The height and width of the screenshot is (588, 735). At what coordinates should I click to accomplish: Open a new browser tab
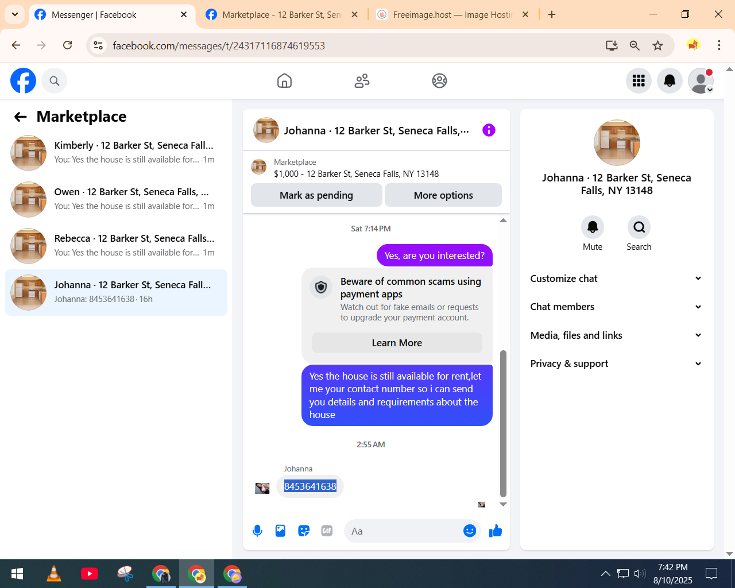[x=552, y=14]
